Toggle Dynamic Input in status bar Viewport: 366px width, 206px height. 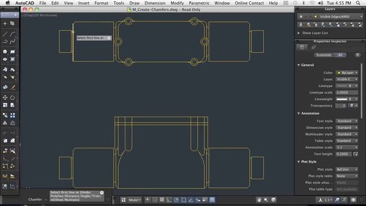click(198, 200)
